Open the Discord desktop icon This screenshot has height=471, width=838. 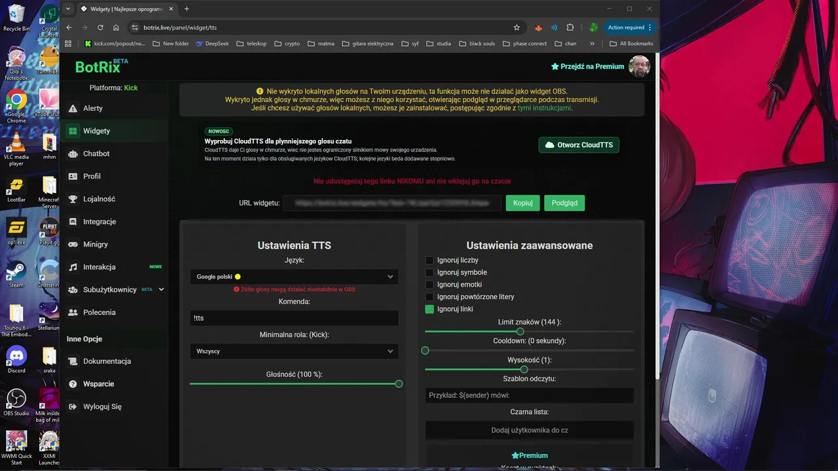pos(16,360)
